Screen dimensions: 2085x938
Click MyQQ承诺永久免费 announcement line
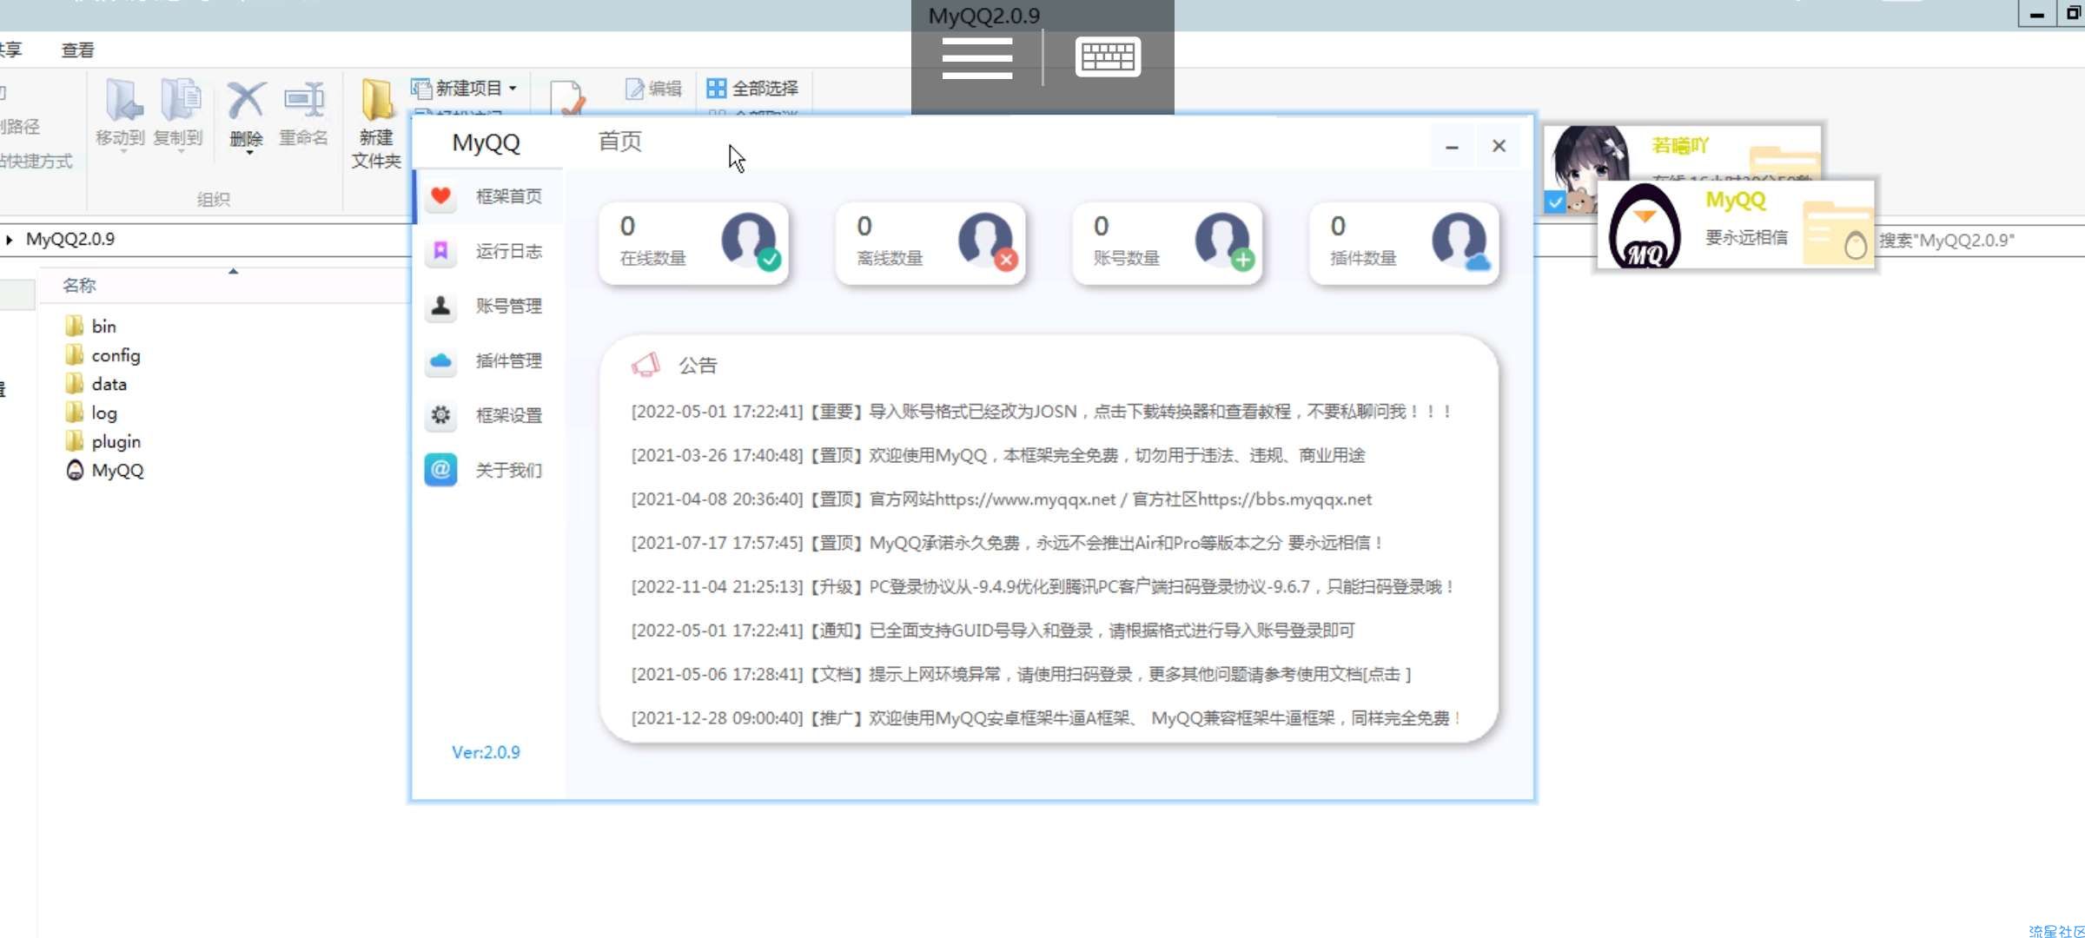(1007, 543)
